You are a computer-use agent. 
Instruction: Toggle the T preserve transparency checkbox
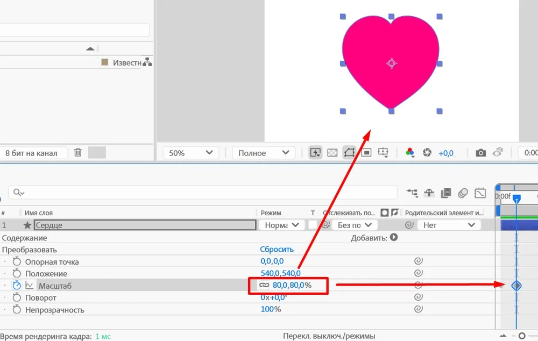[x=313, y=225]
